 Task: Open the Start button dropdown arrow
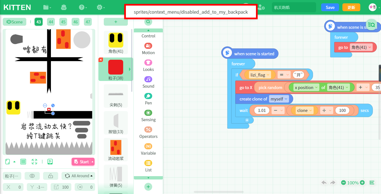tap(93, 162)
